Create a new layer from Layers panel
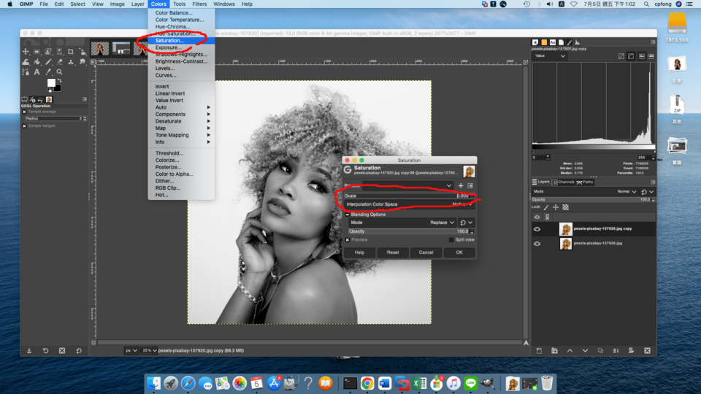The height and width of the screenshot is (394, 701). coord(539,351)
